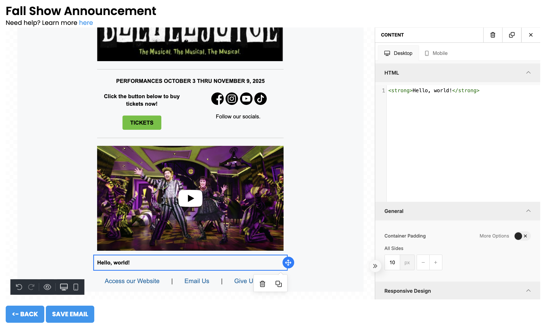The height and width of the screenshot is (330, 549).
Task: Click the SAVE EMAIL button
Action: pyautogui.click(x=70, y=314)
